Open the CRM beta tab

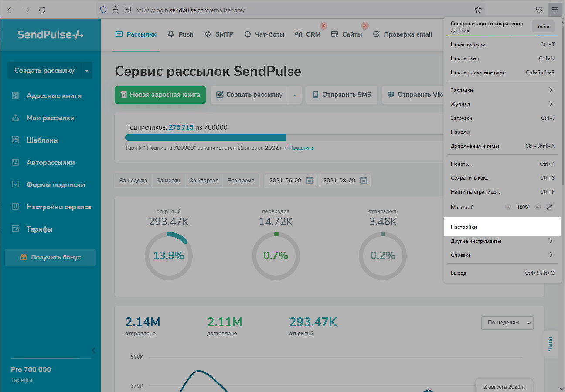pos(308,34)
